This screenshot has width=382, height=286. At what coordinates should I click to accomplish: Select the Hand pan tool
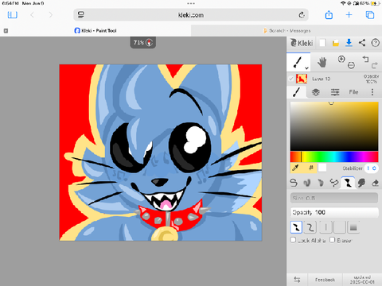click(x=322, y=63)
